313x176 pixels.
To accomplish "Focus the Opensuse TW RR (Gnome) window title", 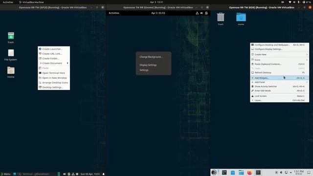I will click(x=158, y=7).
